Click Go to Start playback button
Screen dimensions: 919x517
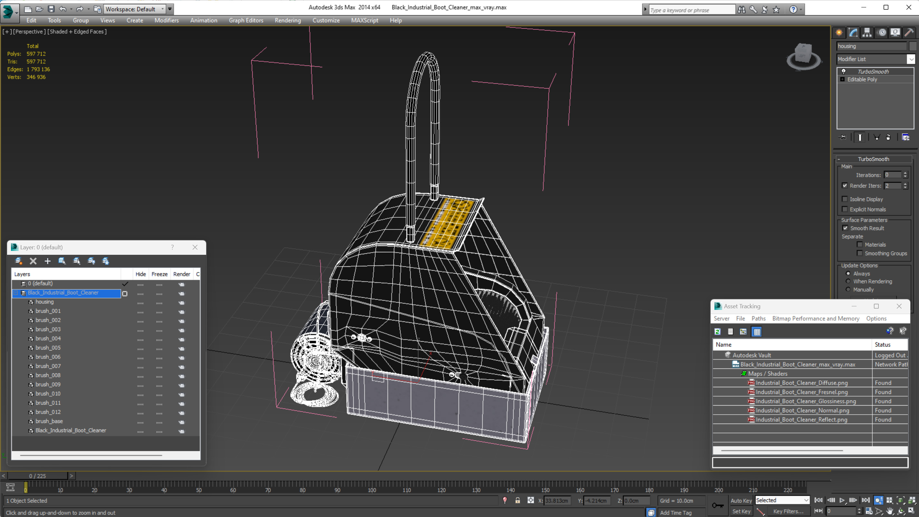[818, 500]
